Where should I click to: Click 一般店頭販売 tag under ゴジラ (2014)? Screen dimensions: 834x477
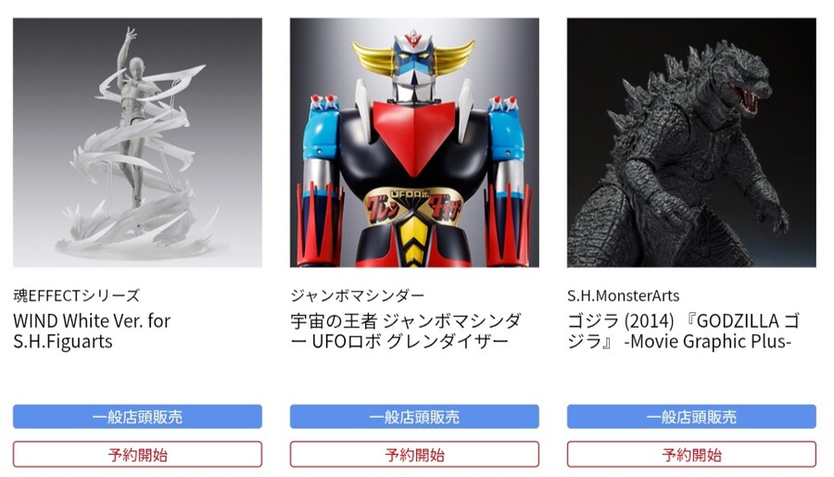pyautogui.click(x=691, y=417)
